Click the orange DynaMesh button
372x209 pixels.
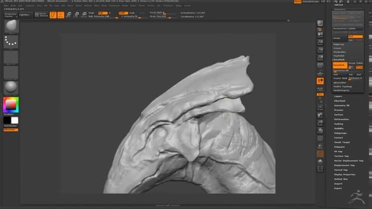340,65
